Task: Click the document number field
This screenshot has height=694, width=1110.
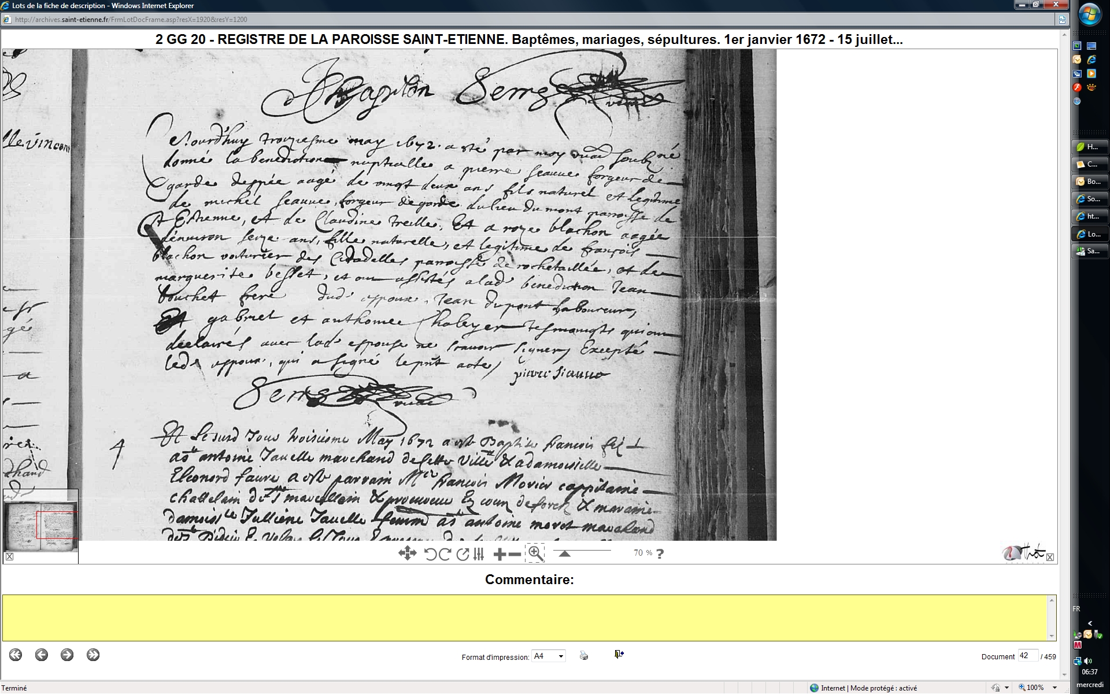Action: [x=1027, y=656]
